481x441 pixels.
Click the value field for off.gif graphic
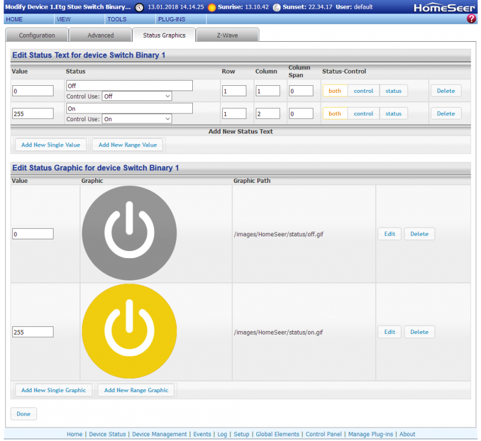tap(33, 234)
